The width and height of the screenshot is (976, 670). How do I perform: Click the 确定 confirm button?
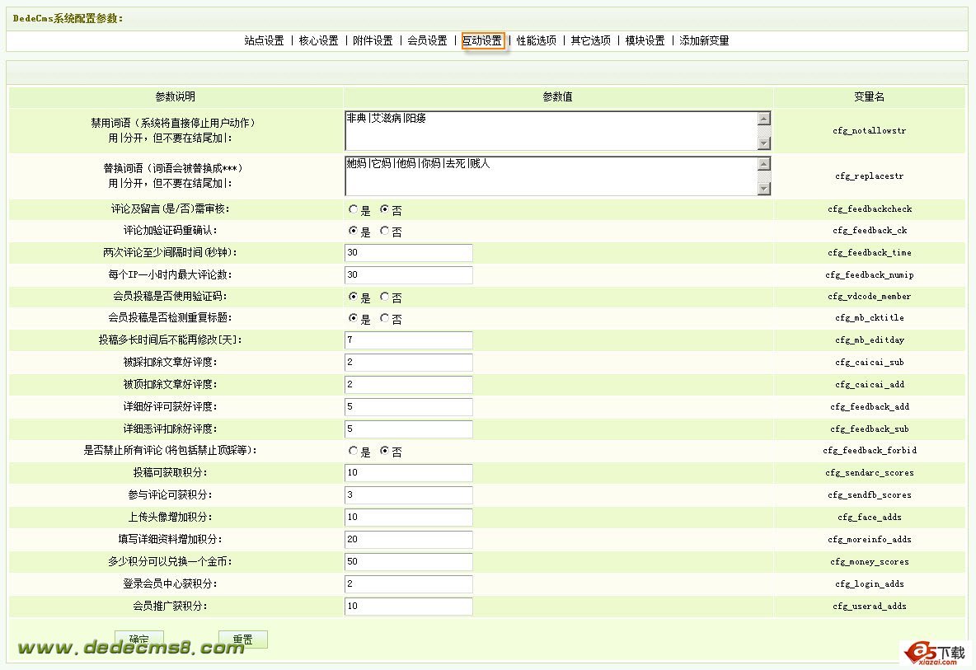pos(138,640)
